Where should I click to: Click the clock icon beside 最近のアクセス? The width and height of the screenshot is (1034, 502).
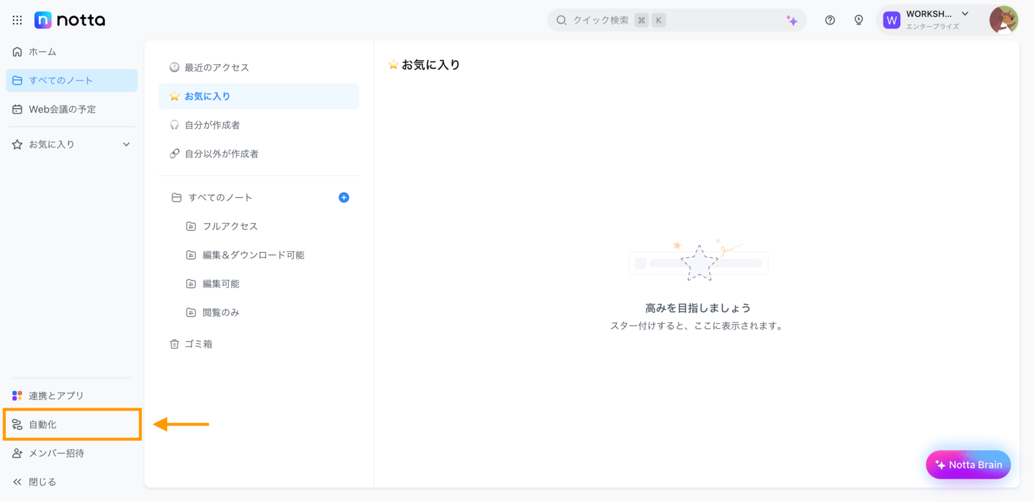[x=174, y=67]
